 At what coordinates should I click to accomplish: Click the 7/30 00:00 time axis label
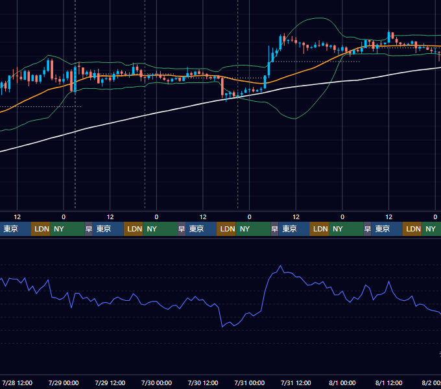(156, 383)
